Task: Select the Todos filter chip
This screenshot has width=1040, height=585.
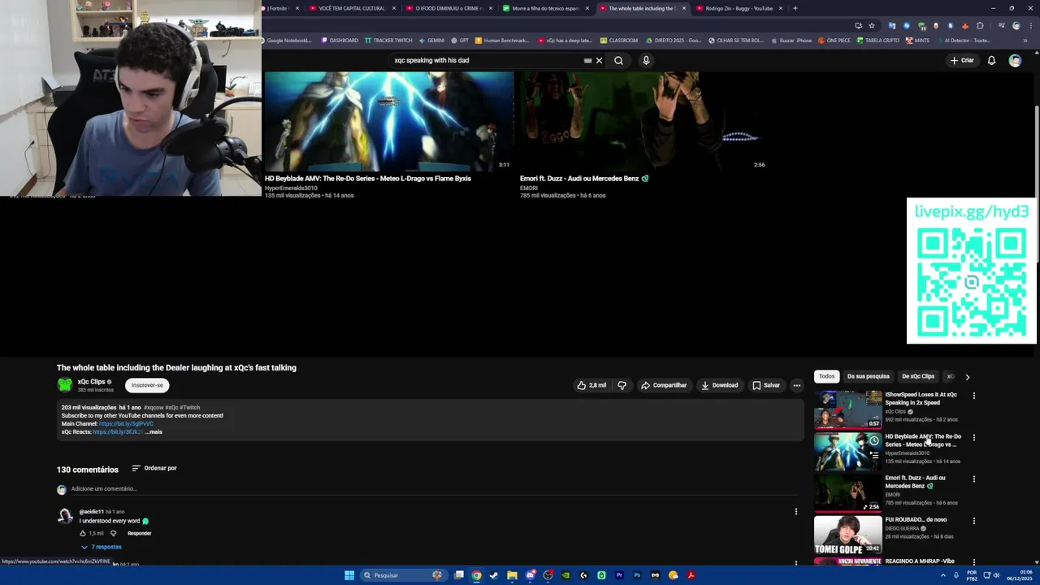Action: pos(826,376)
